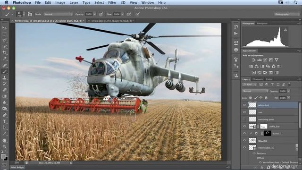Hide the Levels 1 adjustment layer
The height and width of the screenshot is (170, 302).
[x=244, y=133]
